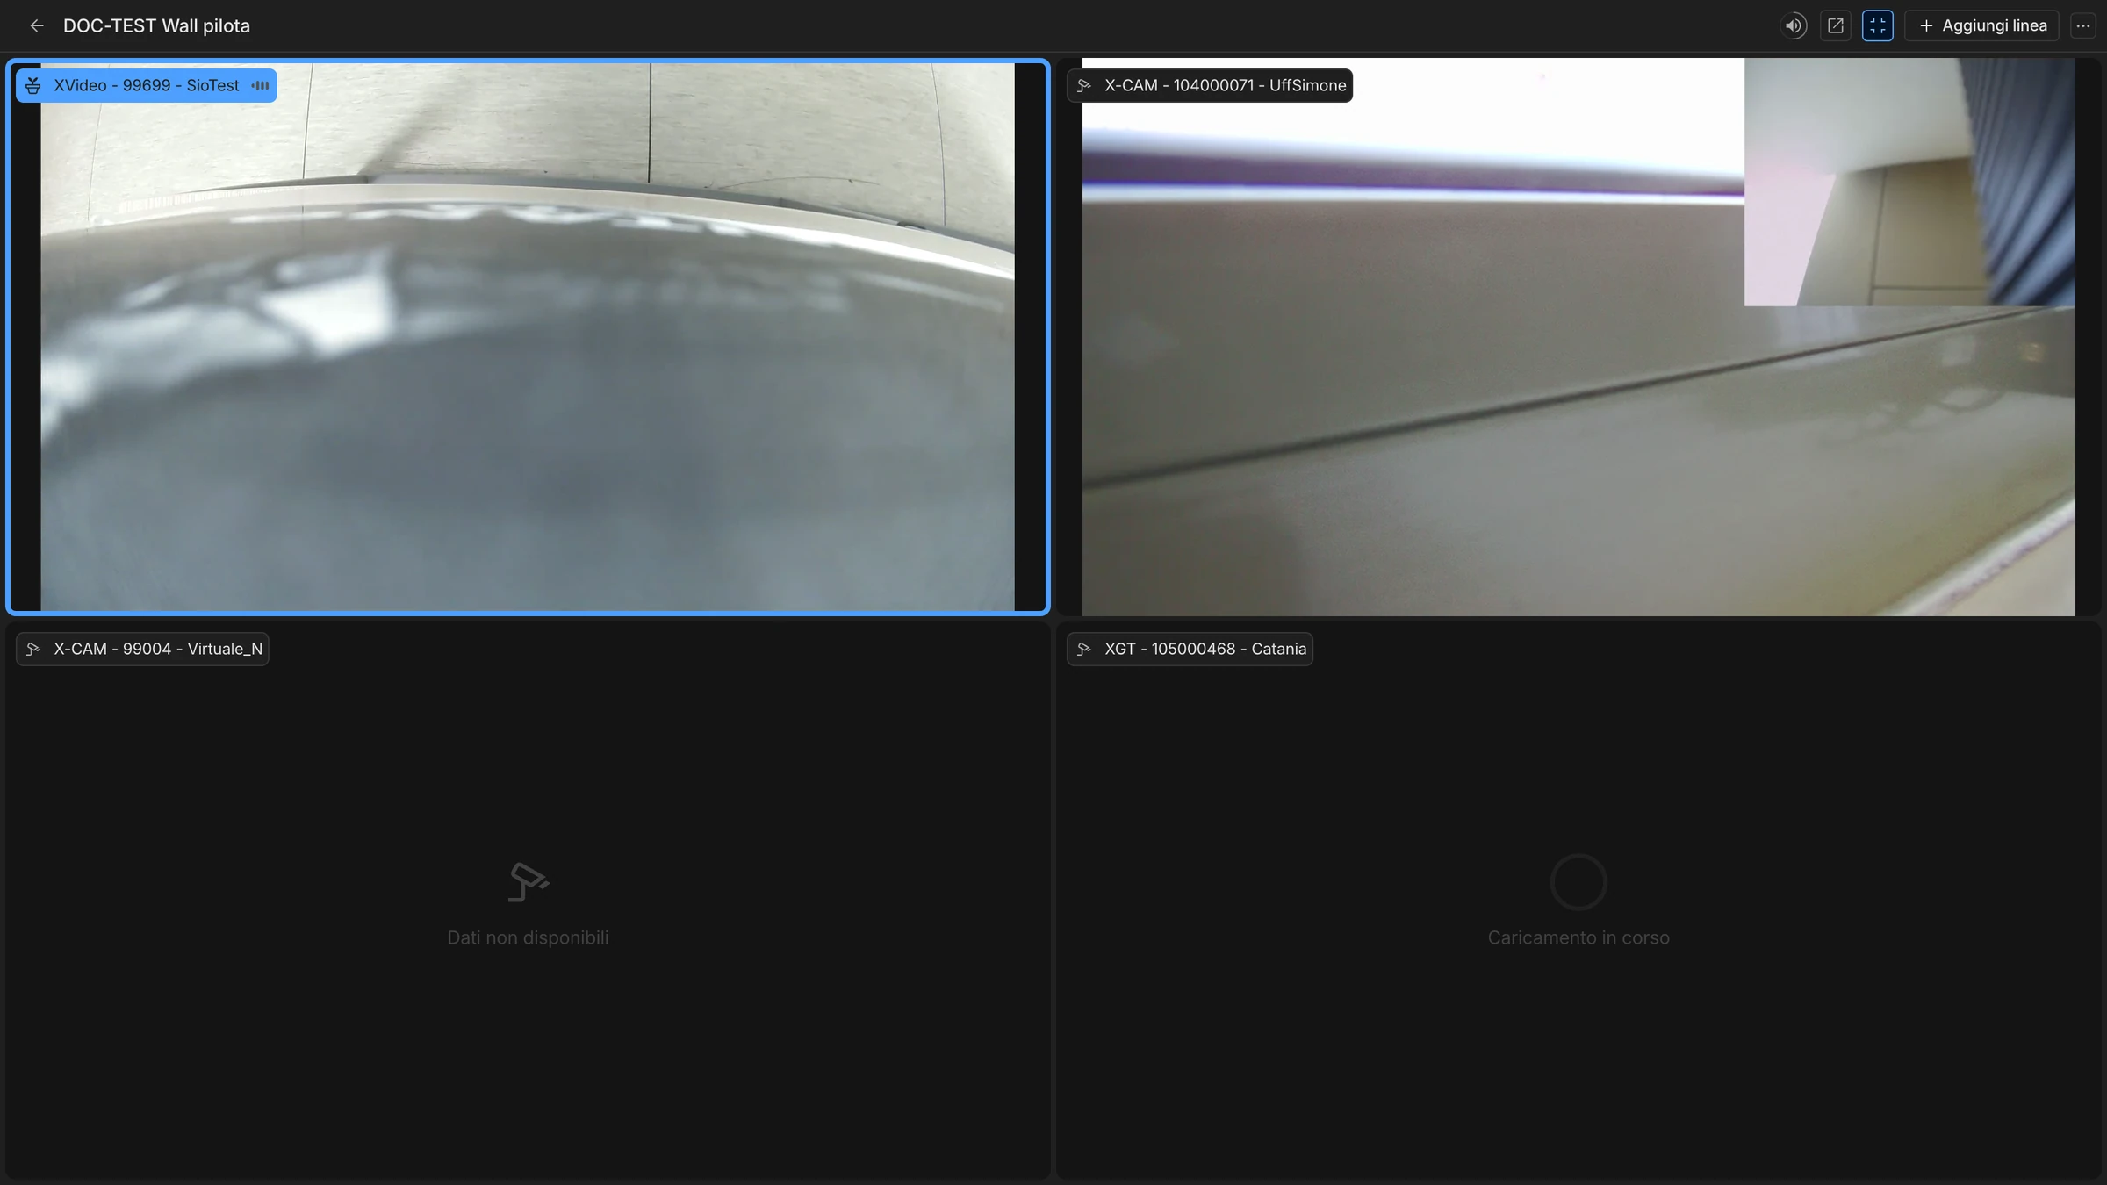Click the camera icon on Catania label
Image resolution: width=2107 pixels, height=1185 pixels.
1084,649
